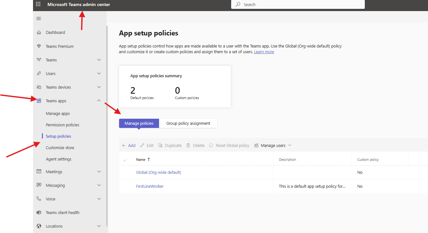Click the Add button to create policy

[128, 145]
